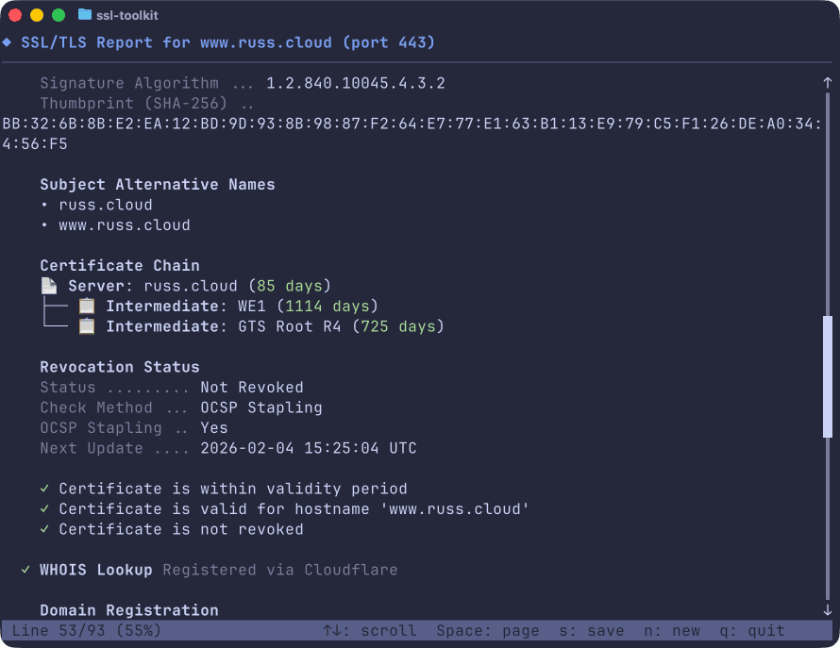Click the www.russ.cloud alternative name entry
The image size is (840, 648).
(124, 225)
